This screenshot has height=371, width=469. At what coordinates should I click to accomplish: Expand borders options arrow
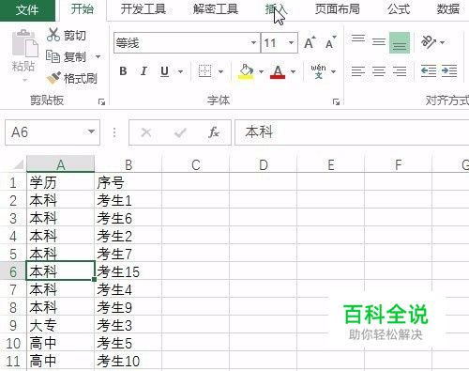(220, 71)
